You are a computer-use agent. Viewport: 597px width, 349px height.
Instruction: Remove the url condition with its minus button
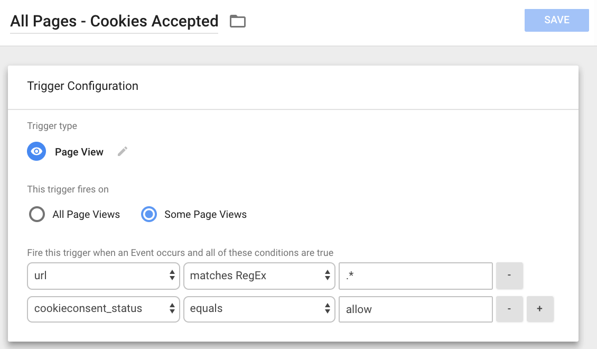tap(509, 275)
